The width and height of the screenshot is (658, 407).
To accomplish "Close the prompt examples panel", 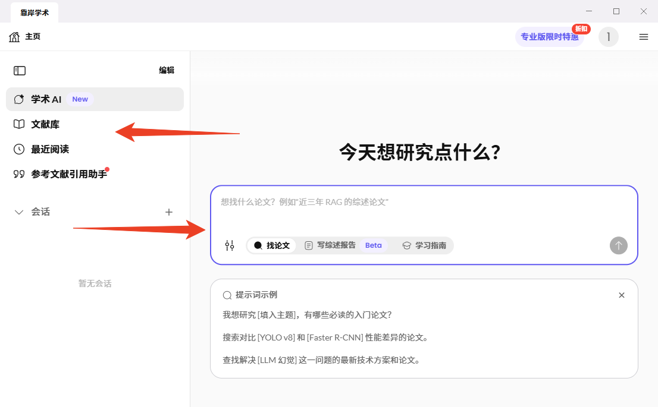I will tap(621, 295).
